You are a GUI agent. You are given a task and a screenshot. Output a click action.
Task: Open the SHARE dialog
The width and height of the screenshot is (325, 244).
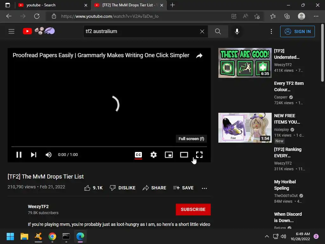click(x=155, y=188)
